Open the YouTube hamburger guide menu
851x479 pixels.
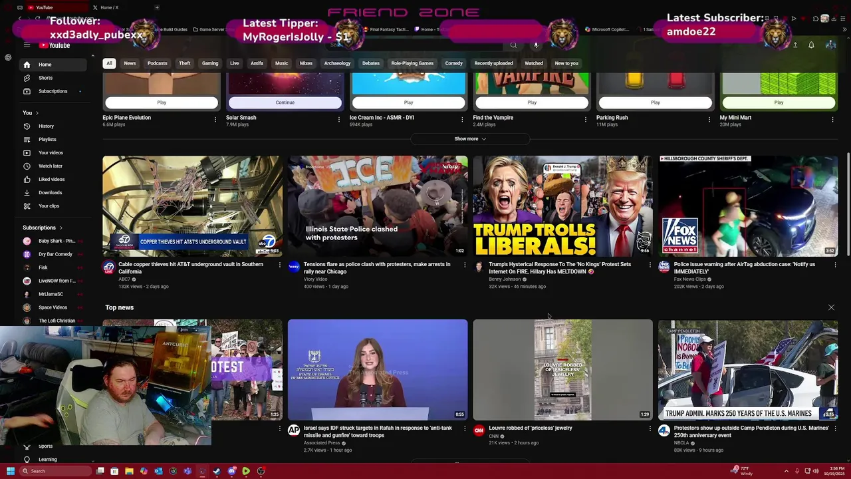(x=27, y=45)
